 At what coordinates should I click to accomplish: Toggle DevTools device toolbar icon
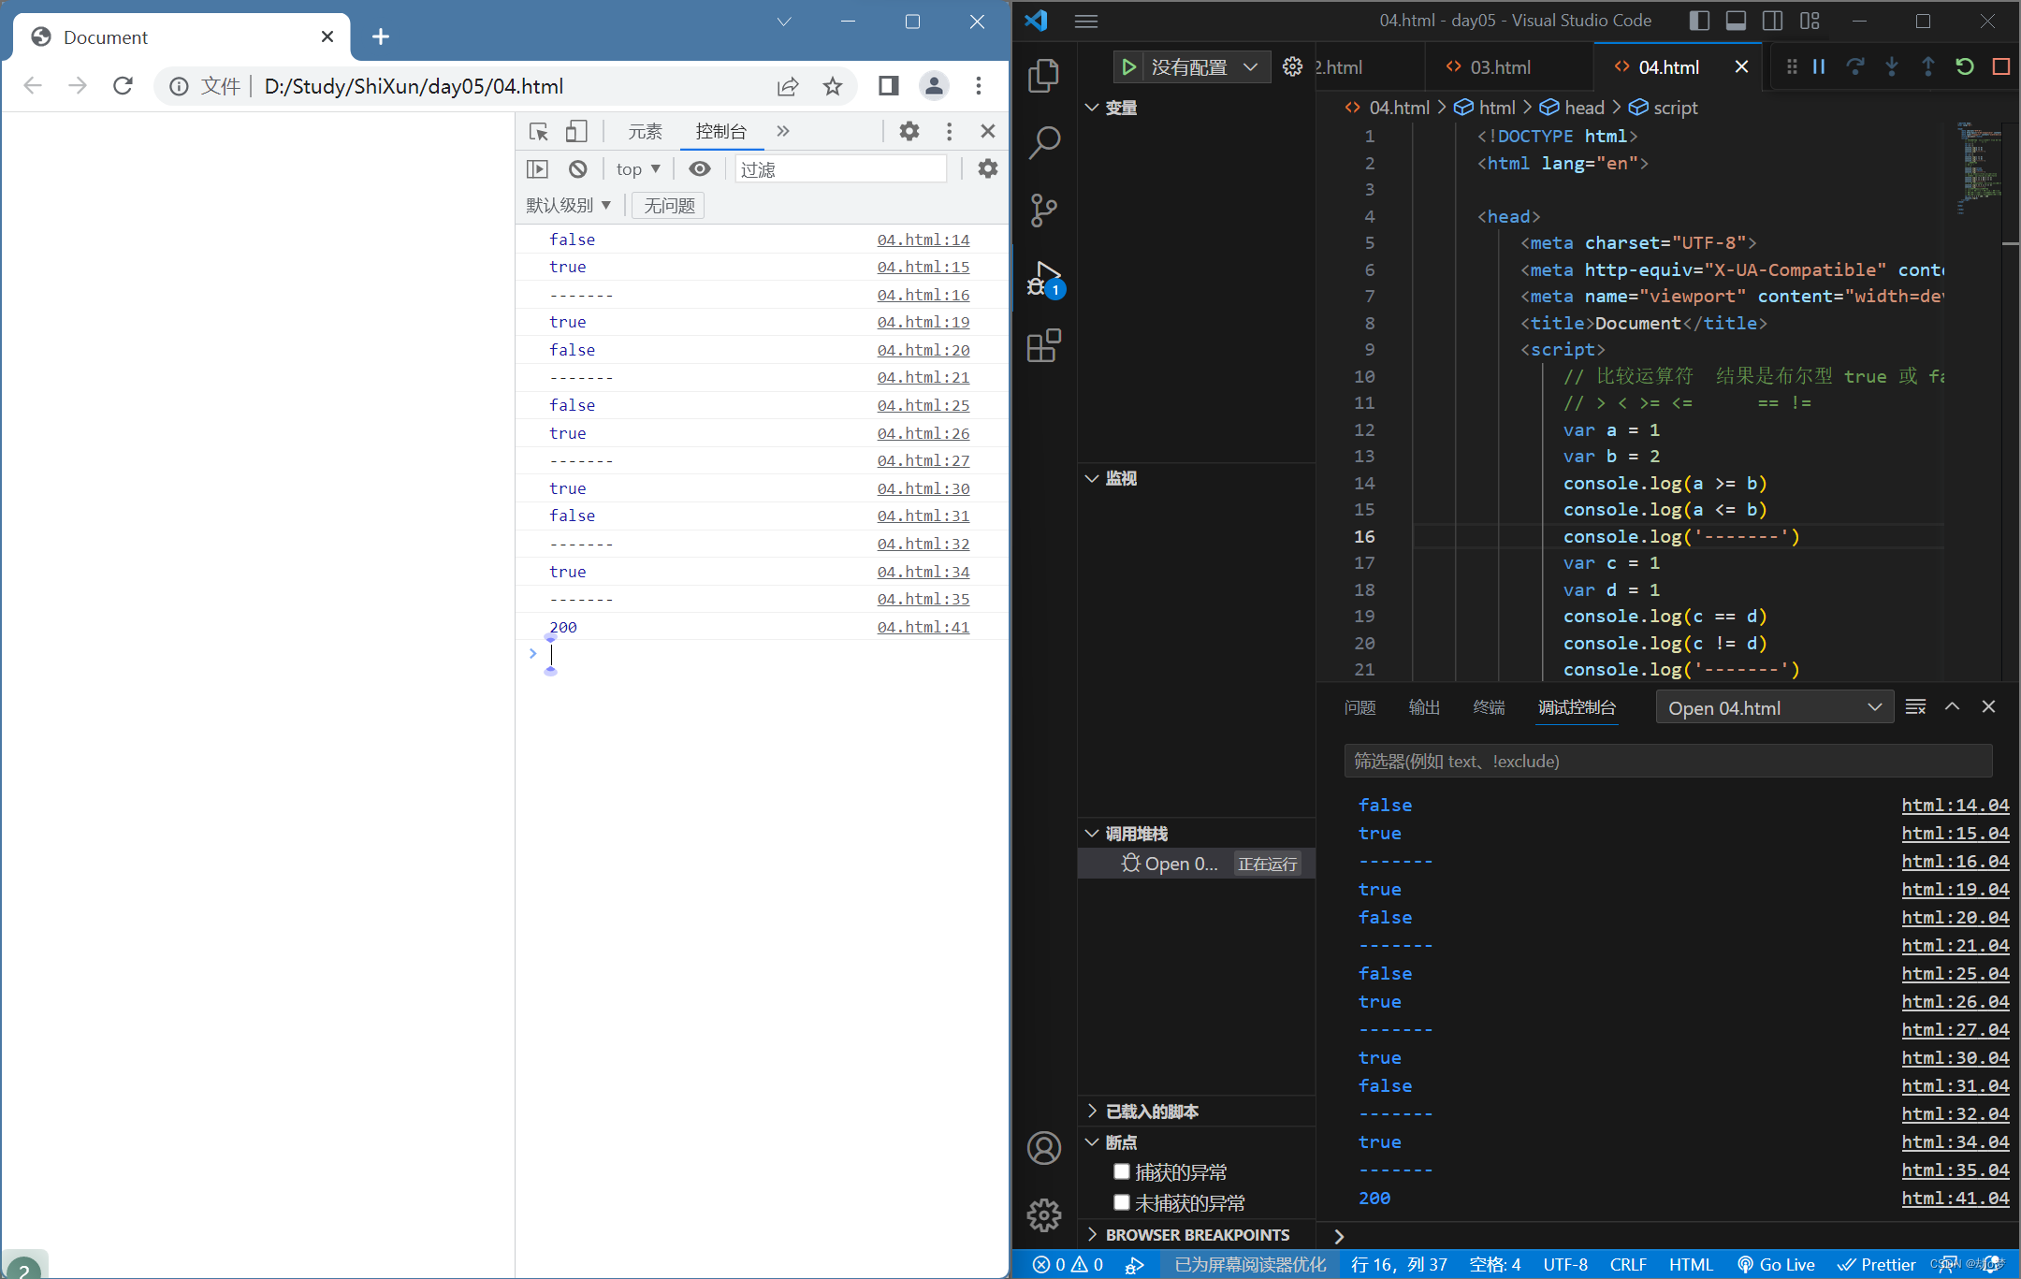(576, 131)
